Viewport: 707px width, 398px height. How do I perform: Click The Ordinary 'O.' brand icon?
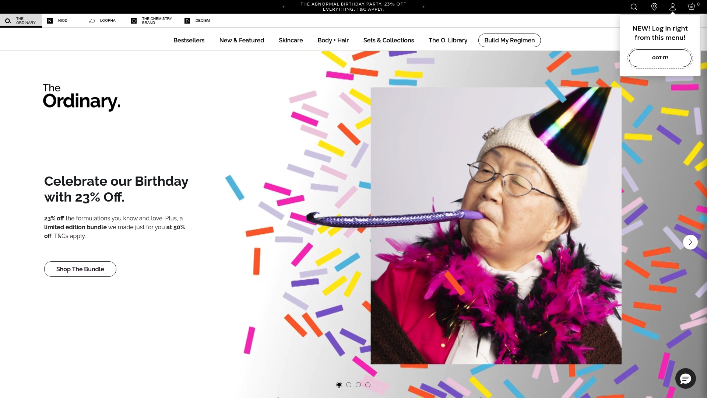pyautogui.click(x=8, y=21)
